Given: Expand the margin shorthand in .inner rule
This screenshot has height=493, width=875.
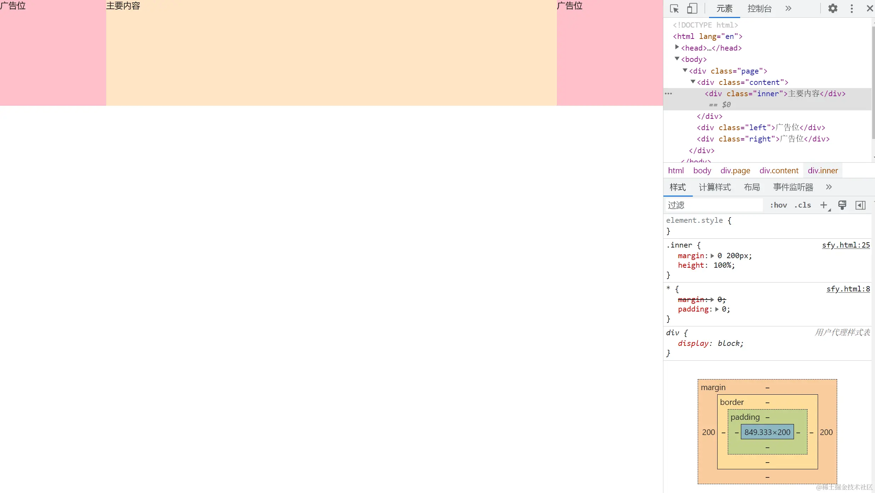Looking at the screenshot, I should [712, 256].
